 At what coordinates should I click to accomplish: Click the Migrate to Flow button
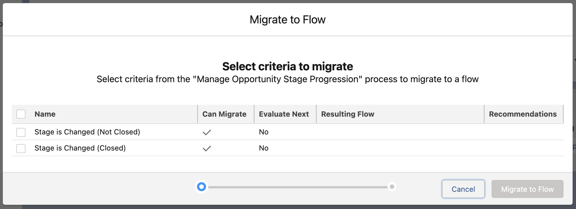point(527,189)
